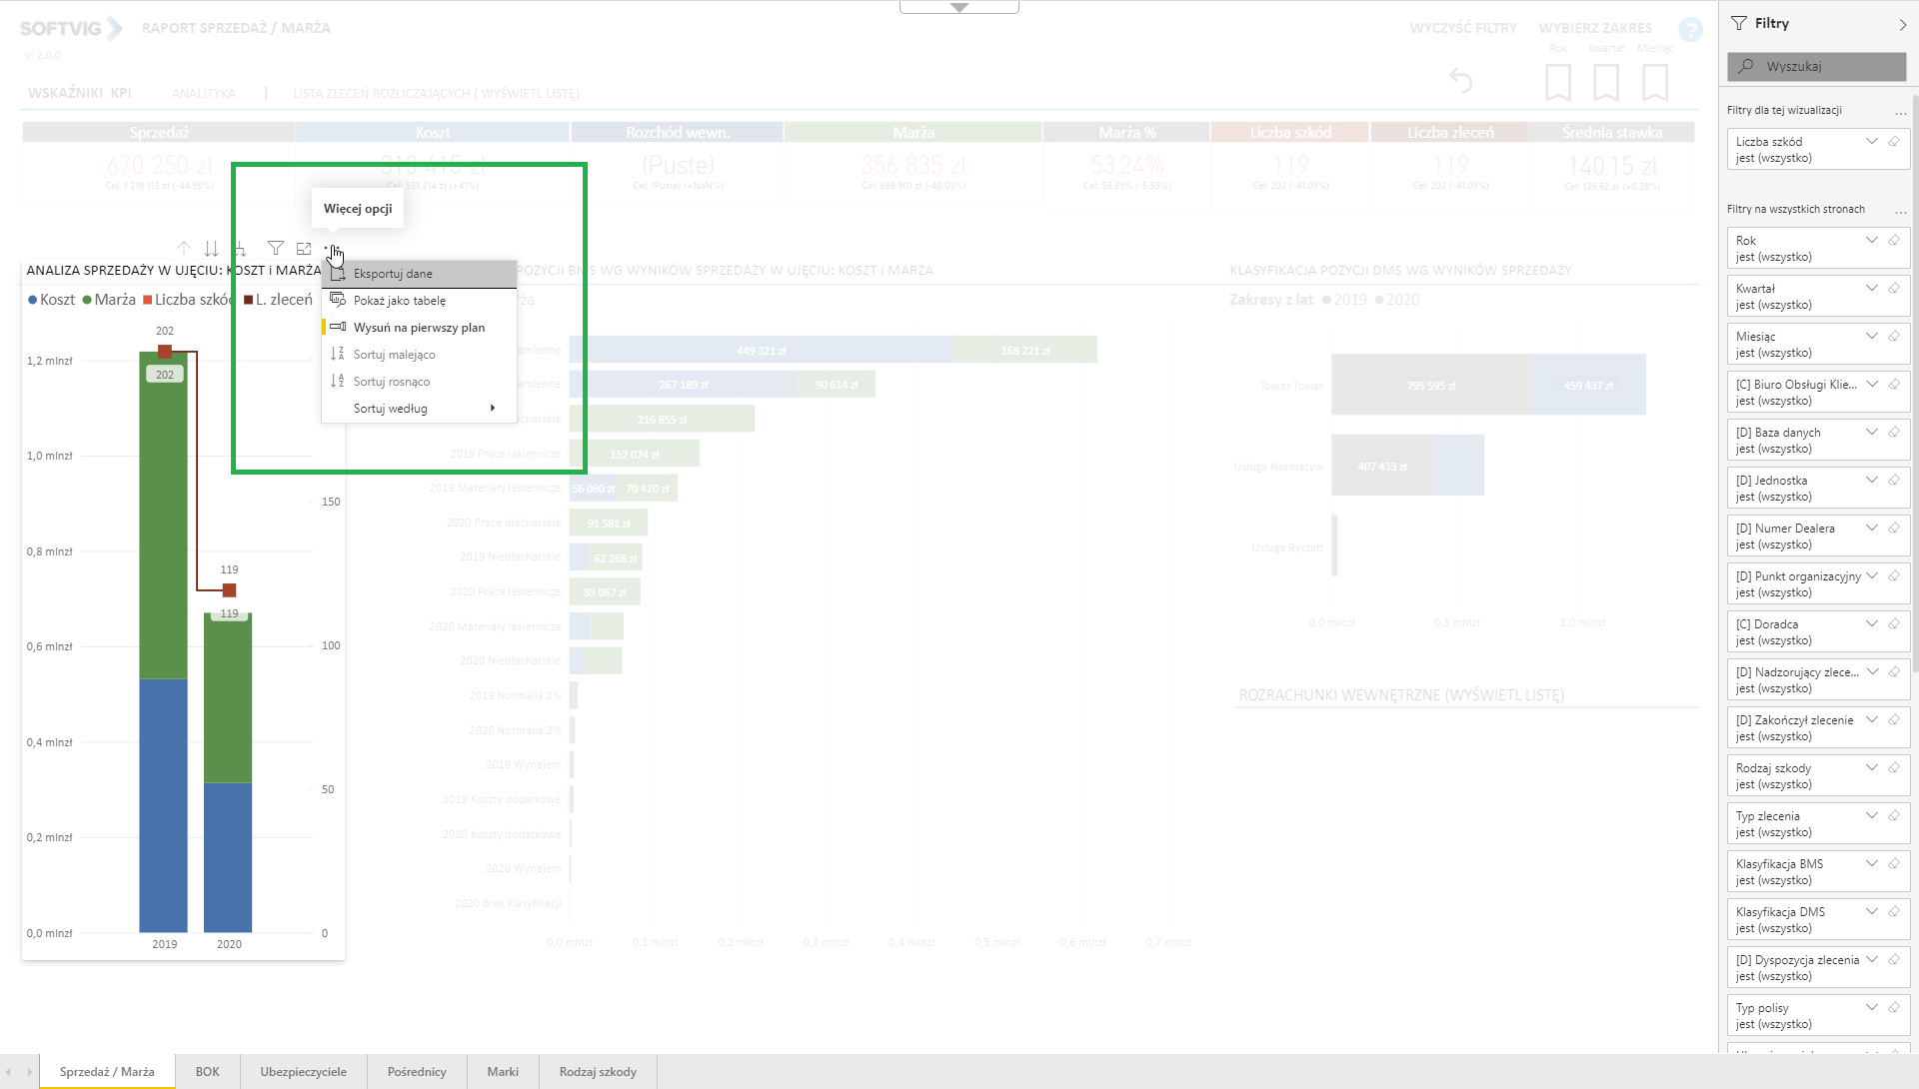Expand the Typ zlecenia filter chevron
The image size is (1919, 1089).
[x=1871, y=816]
